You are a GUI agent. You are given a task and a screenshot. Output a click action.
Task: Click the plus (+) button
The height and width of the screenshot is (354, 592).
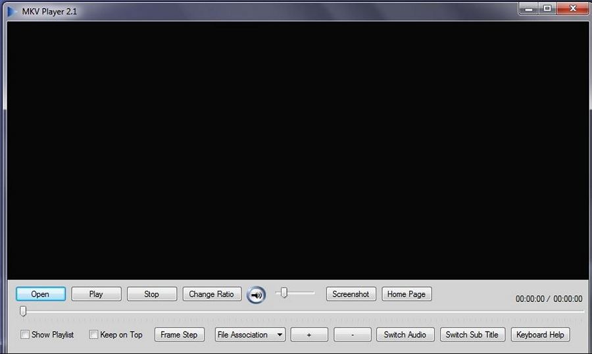click(x=309, y=334)
